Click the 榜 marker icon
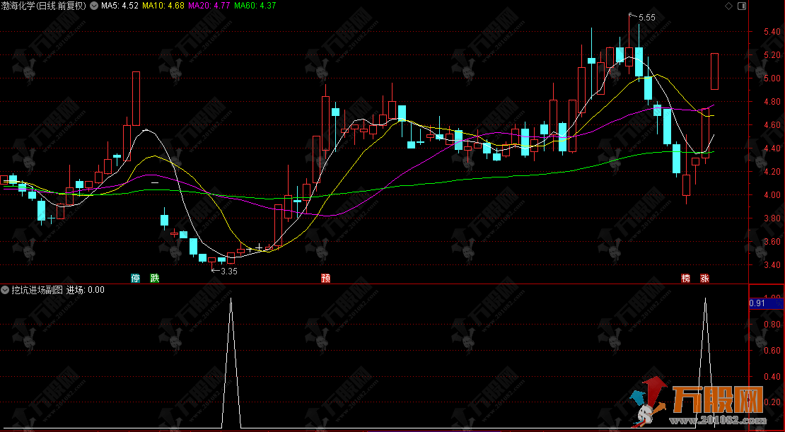This screenshot has height=432, width=785. tap(685, 279)
